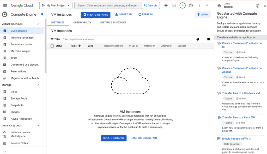This screenshot has height=154, width=267.
Task: Click the Compute Engine chip icon
Action: click(5, 15)
